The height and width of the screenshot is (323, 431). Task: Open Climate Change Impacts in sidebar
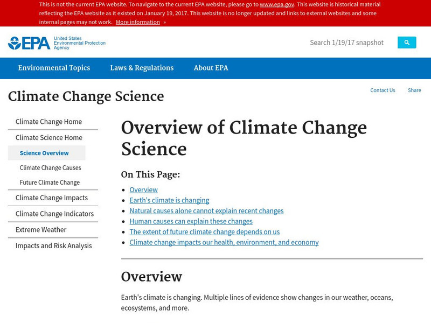(x=51, y=198)
